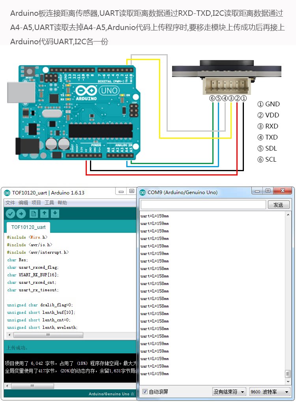Click the 发送 send button
Screen dimensions: 296x402
tap(279, 205)
